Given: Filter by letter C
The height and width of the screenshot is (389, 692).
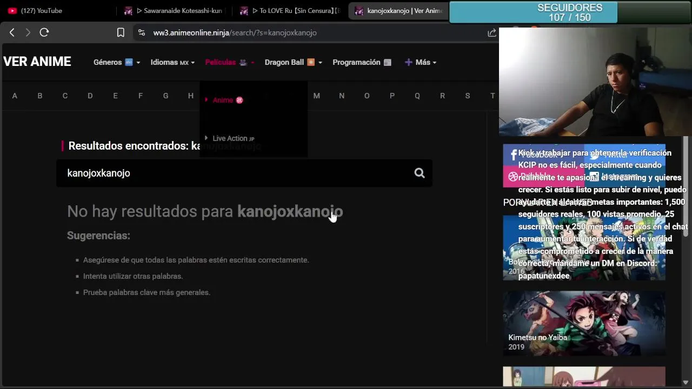Looking at the screenshot, I should point(65,96).
